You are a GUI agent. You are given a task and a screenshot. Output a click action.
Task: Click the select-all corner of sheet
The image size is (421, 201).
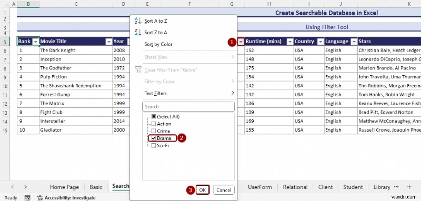tap(5, 4)
